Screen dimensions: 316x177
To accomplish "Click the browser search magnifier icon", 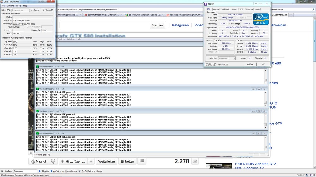I will point(313,9).
